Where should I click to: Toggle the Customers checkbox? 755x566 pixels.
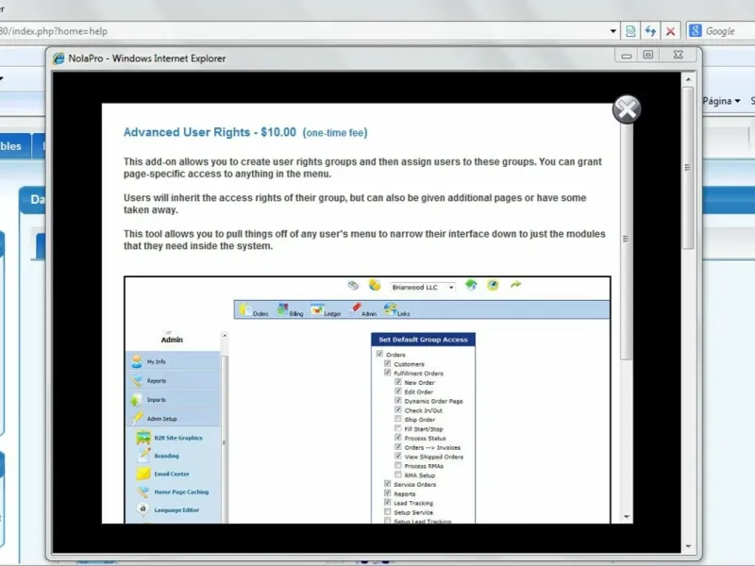[x=388, y=363]
